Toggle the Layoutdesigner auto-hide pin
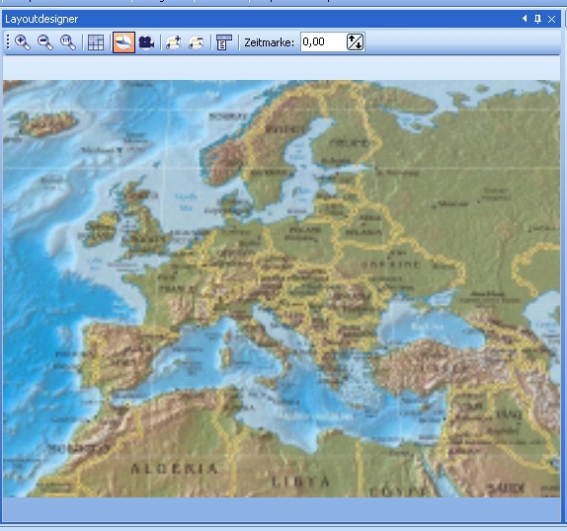The image size is (567, 531). pos(537,19)
